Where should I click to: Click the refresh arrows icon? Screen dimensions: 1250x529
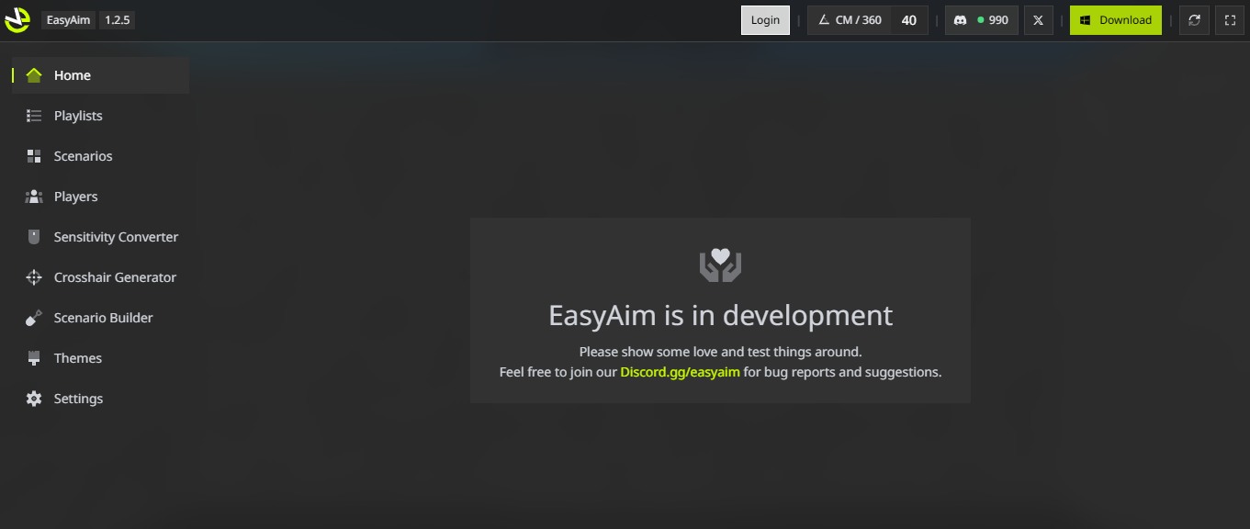click(x=1194, y=20)
